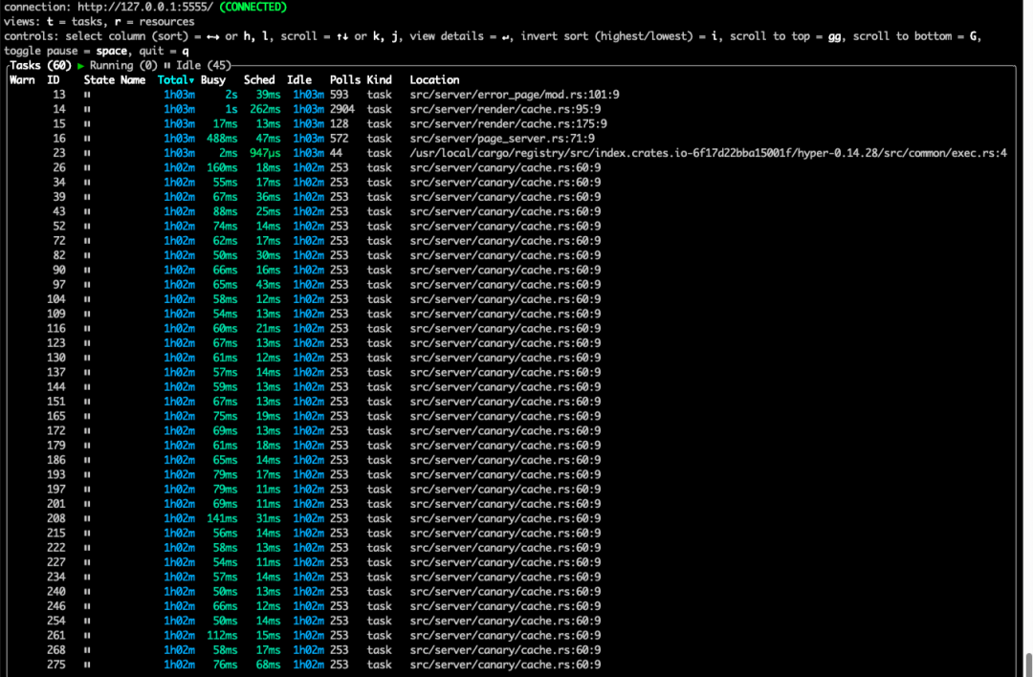Click the location src/server/error_page/mod.rs:101:9
The width and height of the screenshot is (1033, 677).
[515, 95]
